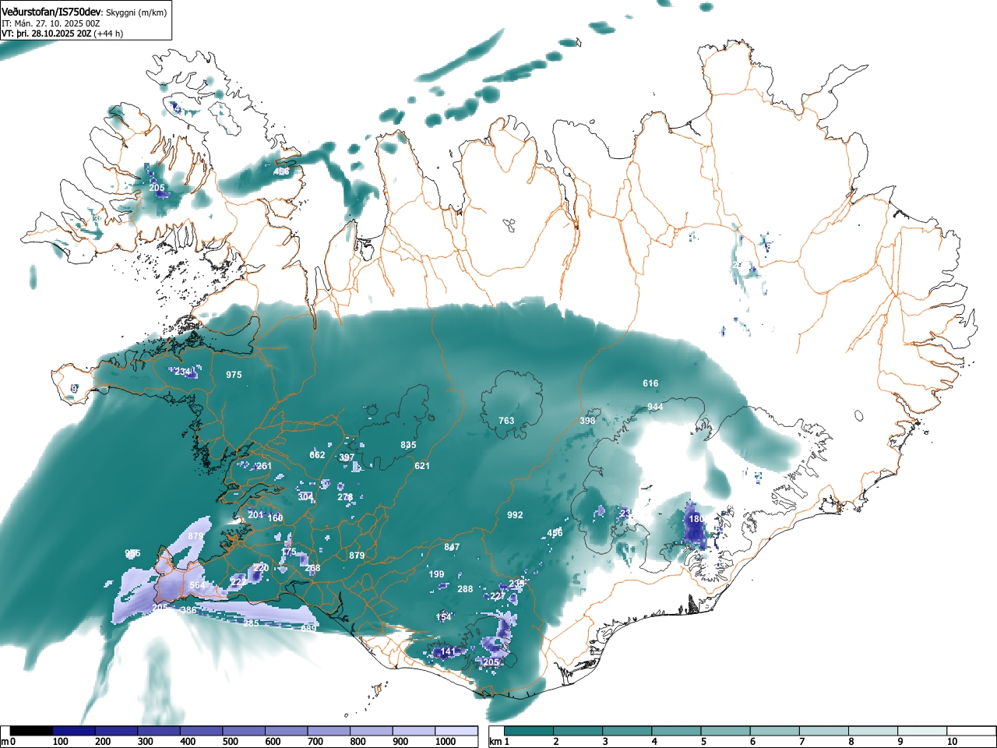
Task: Click the '500' label on the metre legend
Action: coord(230,742)
